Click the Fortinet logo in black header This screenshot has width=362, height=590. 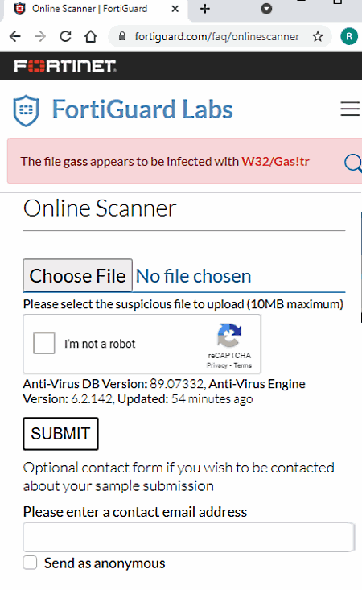(x=64, y=65)
